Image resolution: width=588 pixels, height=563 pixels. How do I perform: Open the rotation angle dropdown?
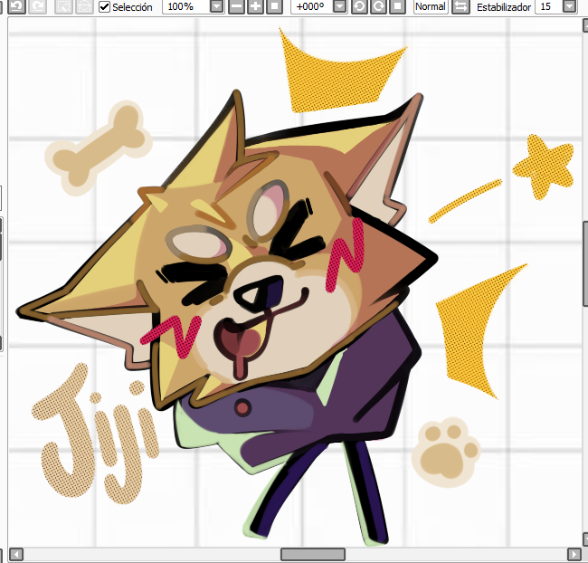point(340,6)
